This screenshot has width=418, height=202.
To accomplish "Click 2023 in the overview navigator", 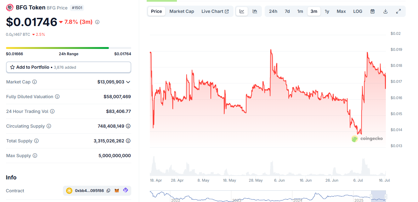I will [237, 200].
